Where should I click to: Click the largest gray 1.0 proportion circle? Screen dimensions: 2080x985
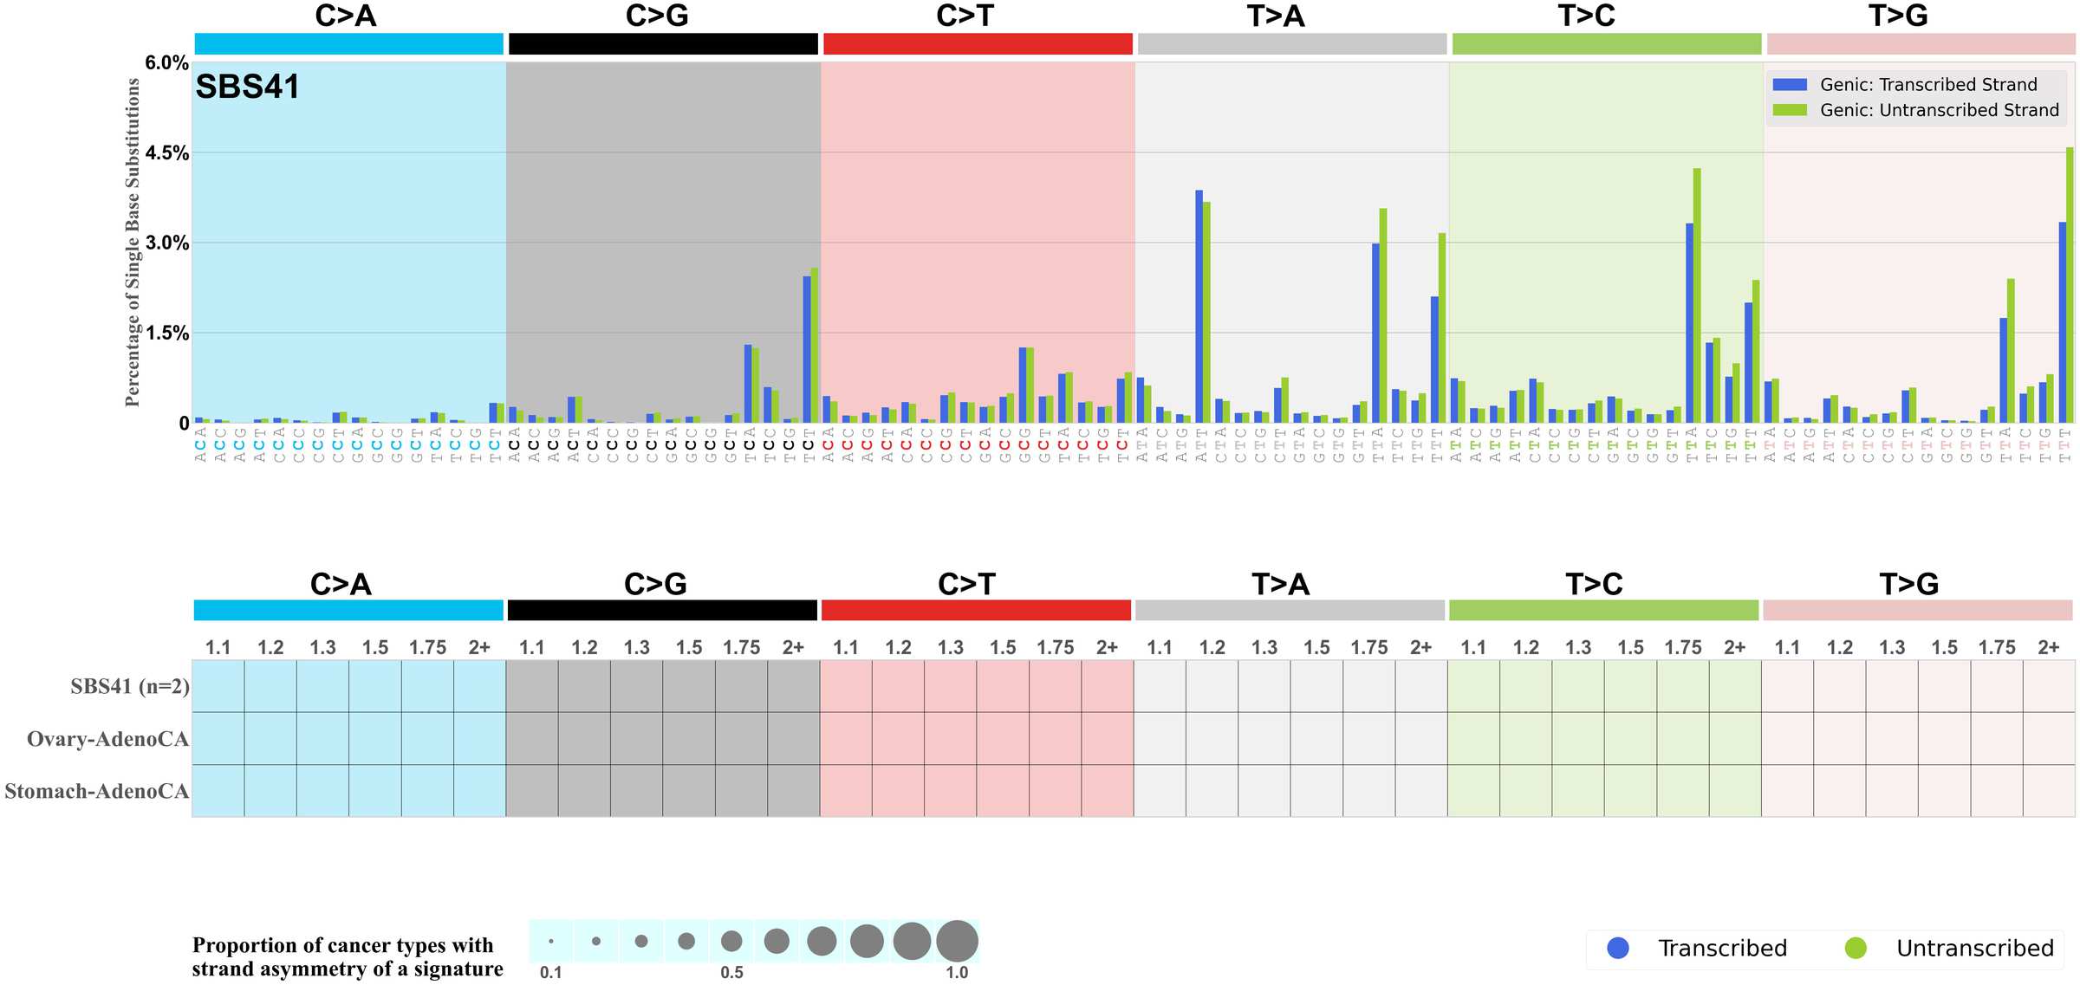pos(957,941)
